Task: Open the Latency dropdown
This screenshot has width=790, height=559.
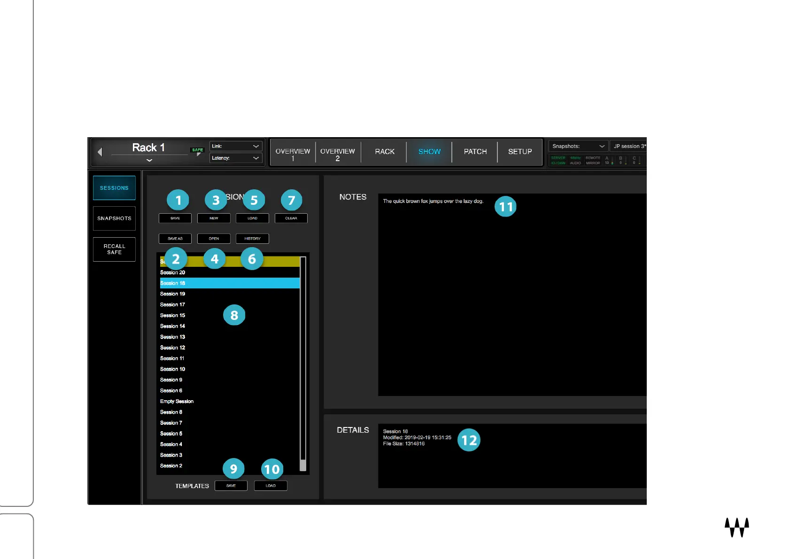Action: [x=236, y=158]
